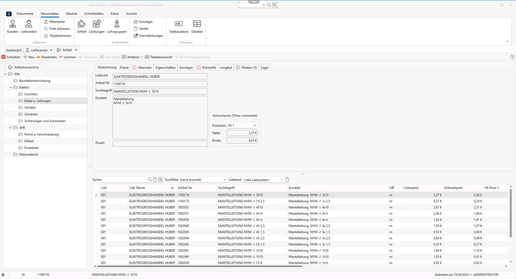
Task: Open the Schnittstellen menu
Action: click(x=94, y=14)
